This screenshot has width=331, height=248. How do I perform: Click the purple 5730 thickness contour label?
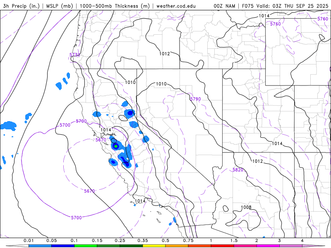(x=75, y=55)
